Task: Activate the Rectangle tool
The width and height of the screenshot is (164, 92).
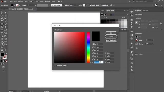Action: [2, 24]
